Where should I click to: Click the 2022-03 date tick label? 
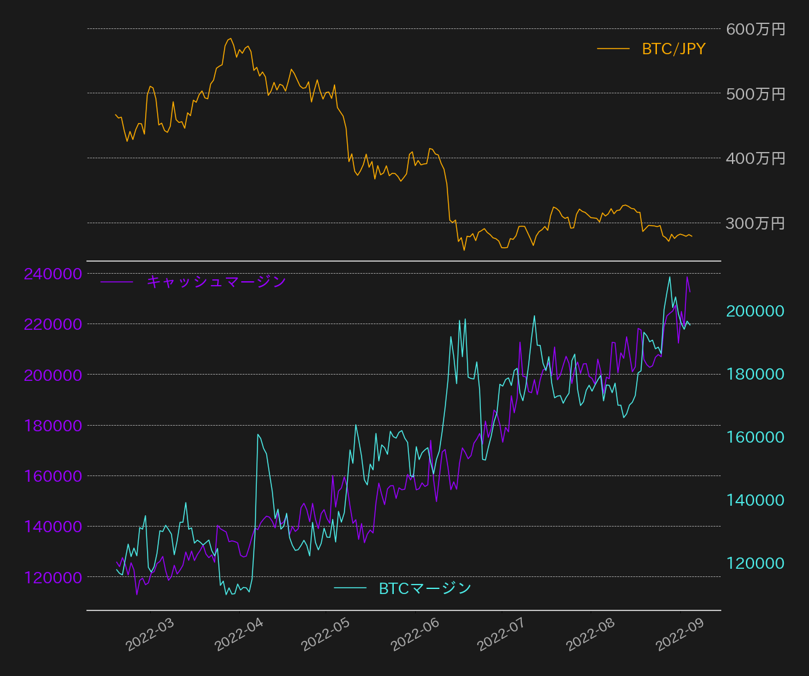pyautogui.click(x=150, y=634)
